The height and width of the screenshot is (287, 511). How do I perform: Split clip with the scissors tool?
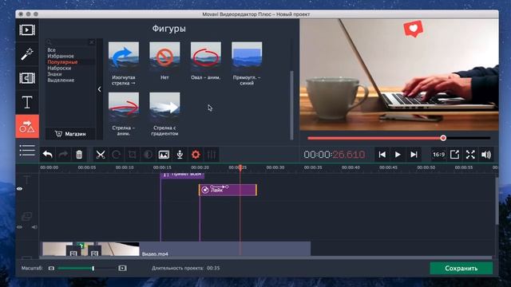point(101,155)
